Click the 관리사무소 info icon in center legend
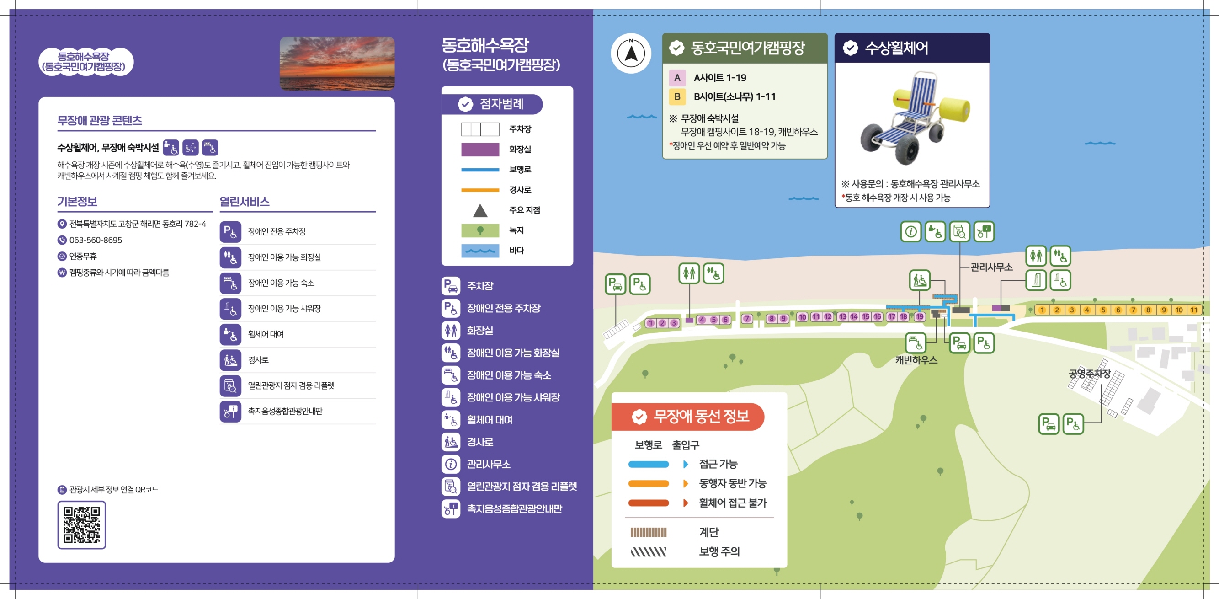Screen dimensions: 1219x599 tap(451, 464)
